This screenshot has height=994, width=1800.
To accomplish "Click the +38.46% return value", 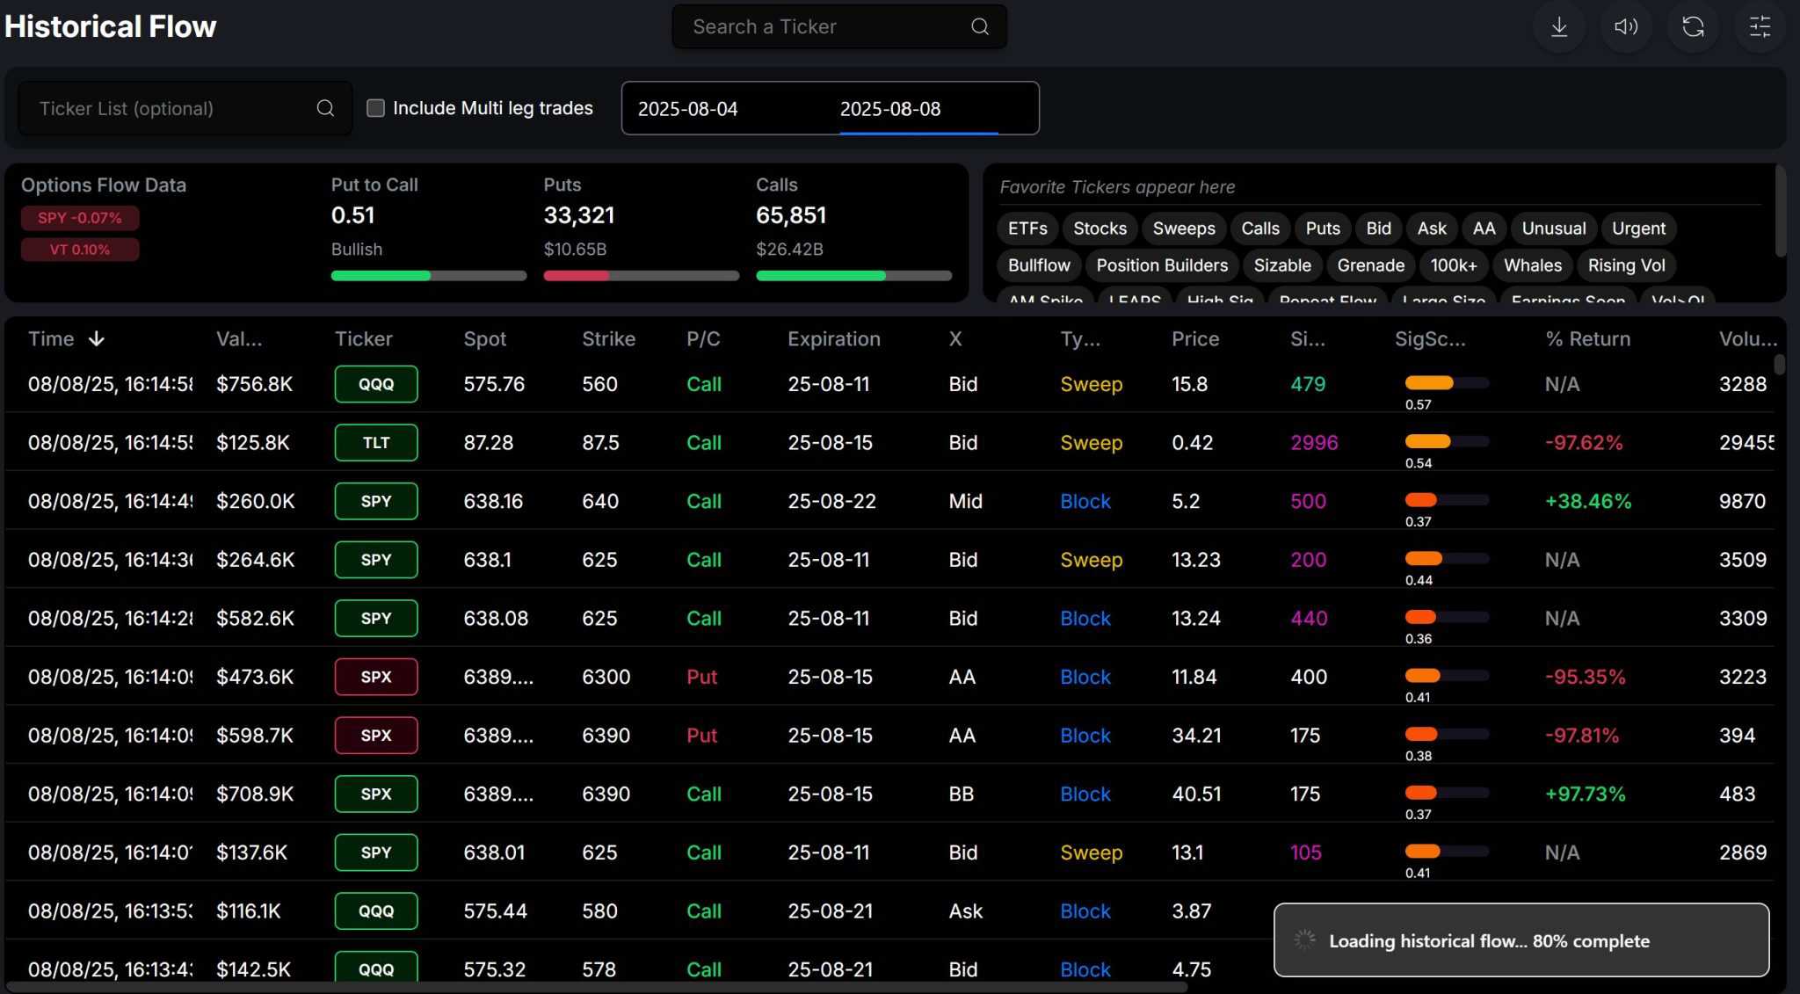I will coord(1588,502).
